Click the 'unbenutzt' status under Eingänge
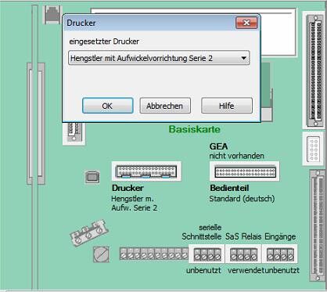Image resolution: width=327 pixels, height=292 pixels. [x=282, y=271]
